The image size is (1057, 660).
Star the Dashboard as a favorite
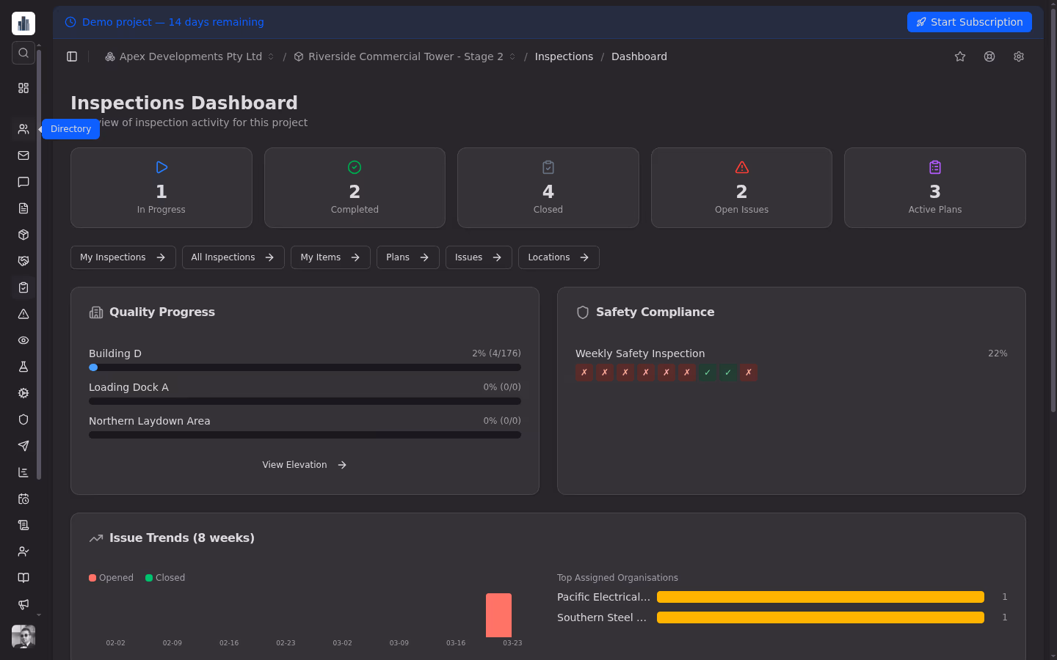click(960, 56)
